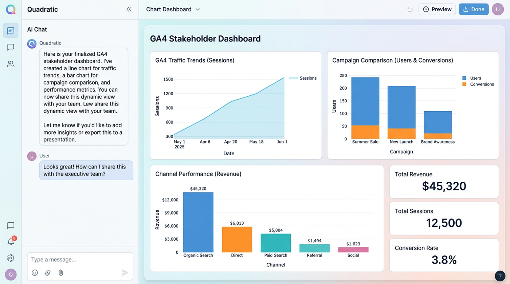
Task: Click the tilted paperclip attach icon
Action: click(48, 273)
